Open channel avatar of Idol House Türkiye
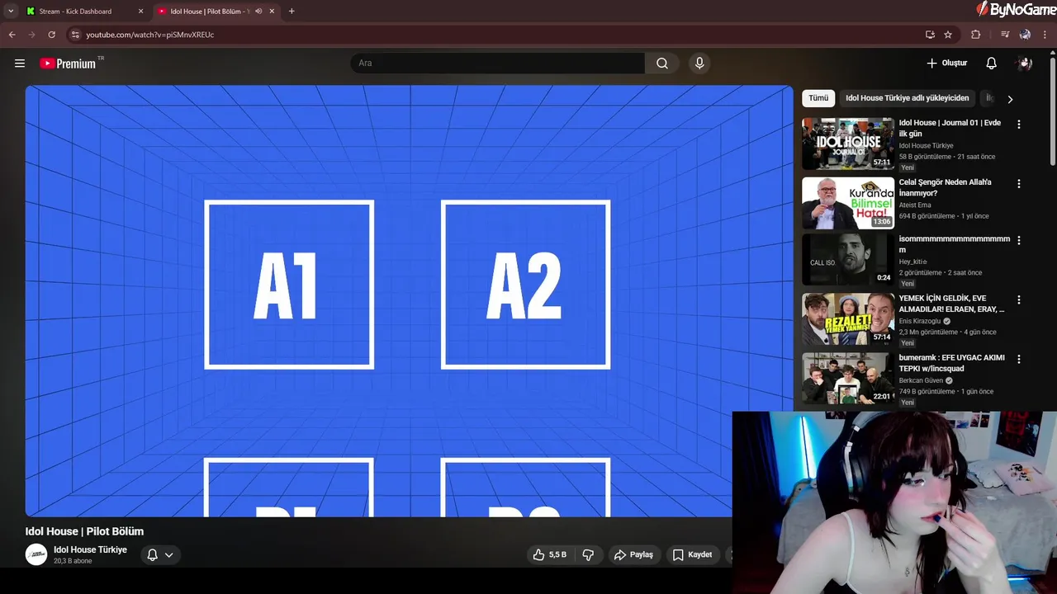 pyautogui.click(x=36, y=554)
